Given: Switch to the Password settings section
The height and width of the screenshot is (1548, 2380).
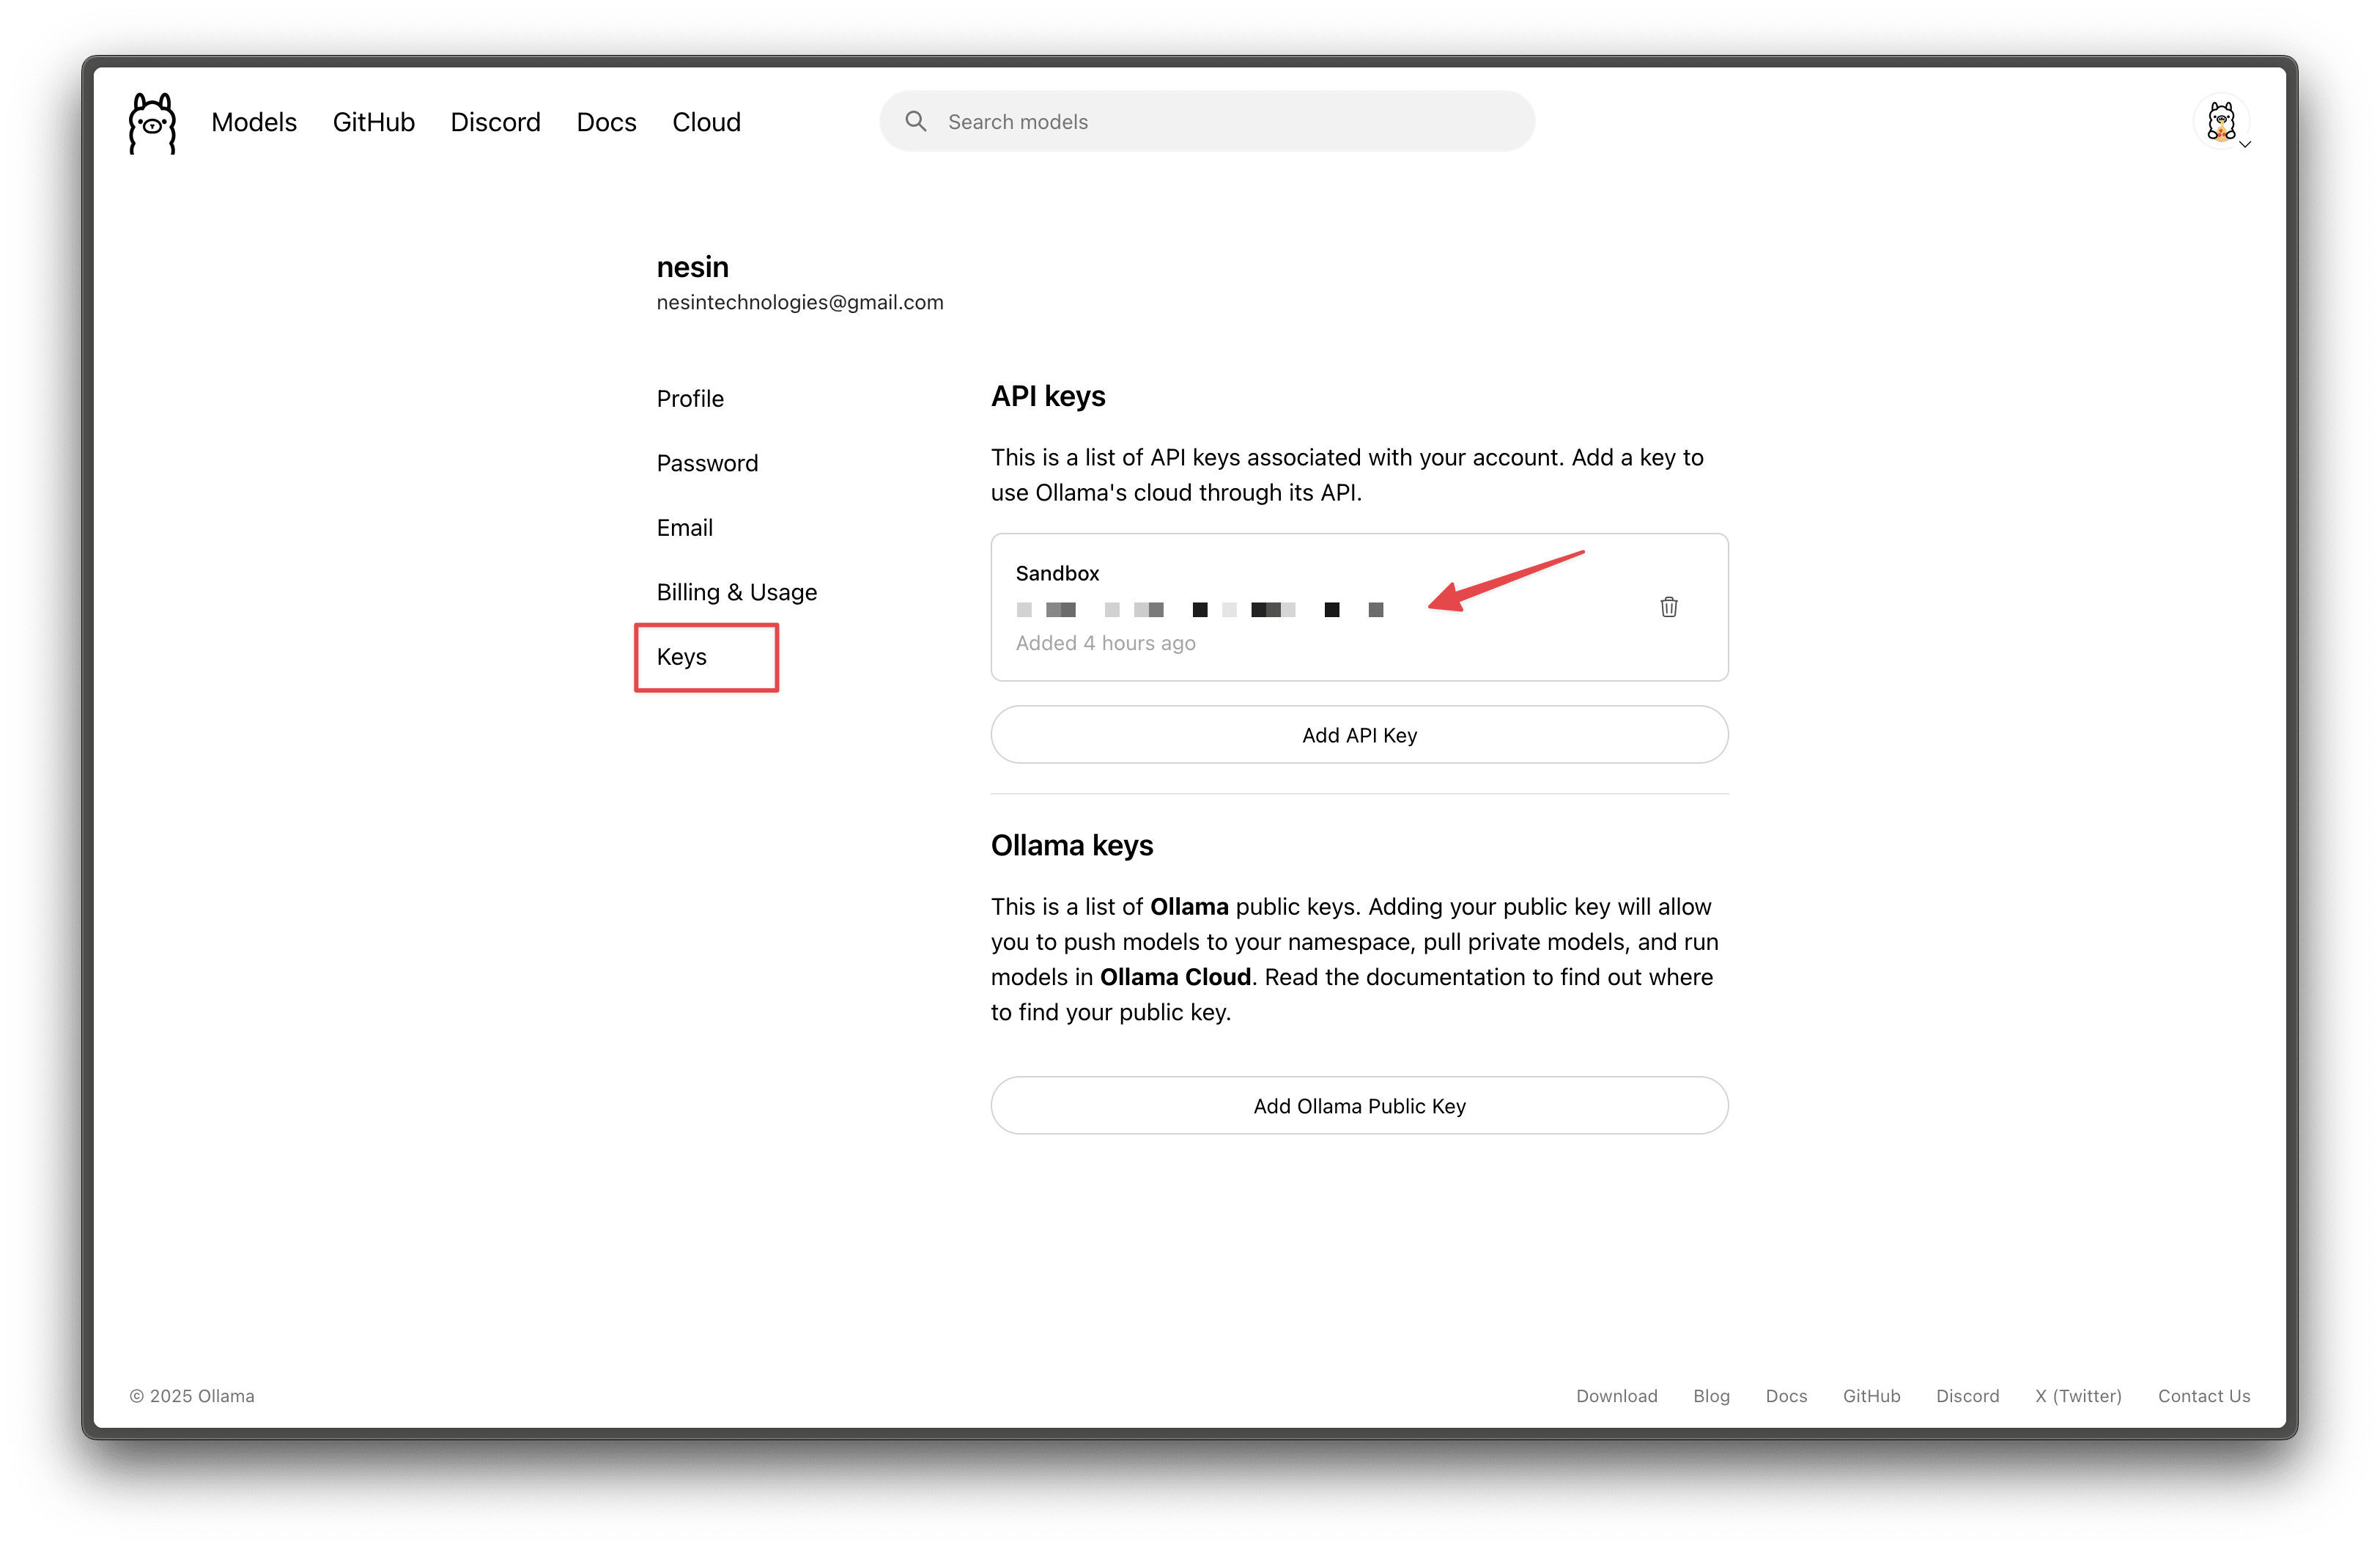Looking at the screenshot, I should click(x=707, y=463).
